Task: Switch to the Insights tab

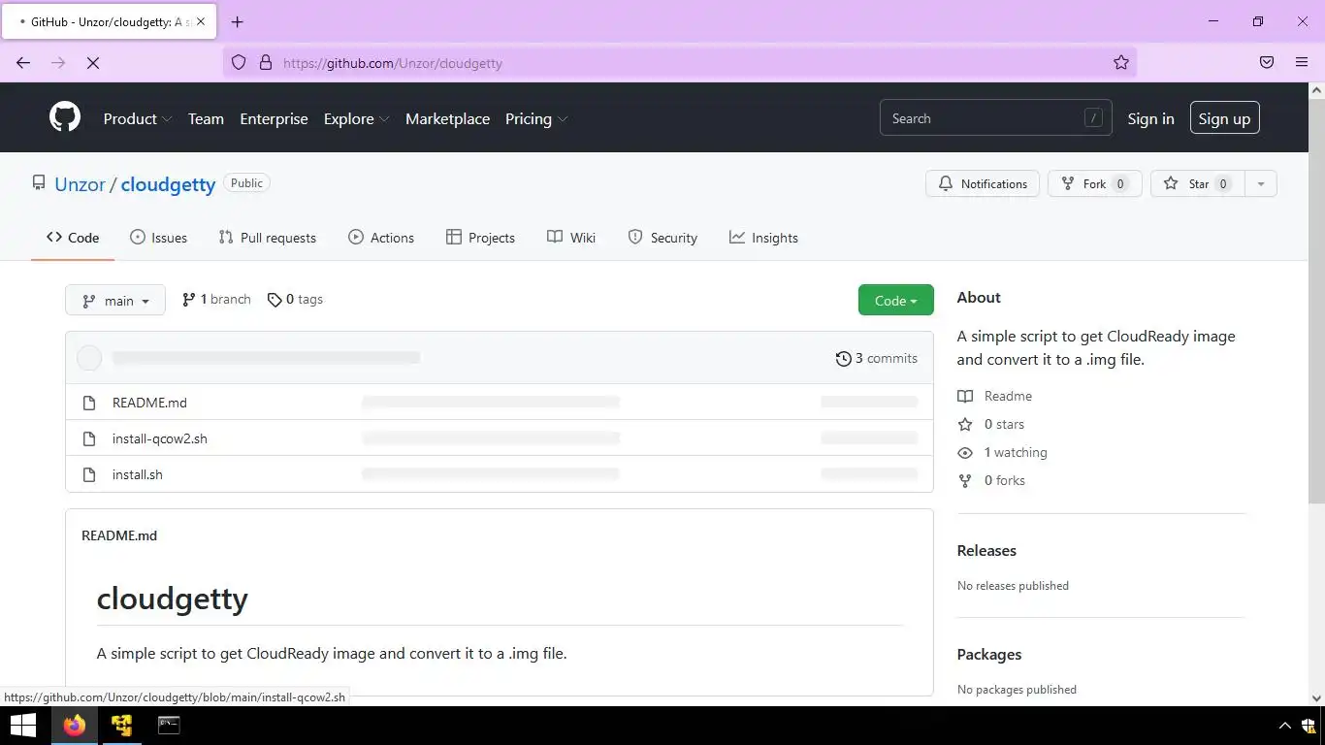Action: click(x=763, y=238)
